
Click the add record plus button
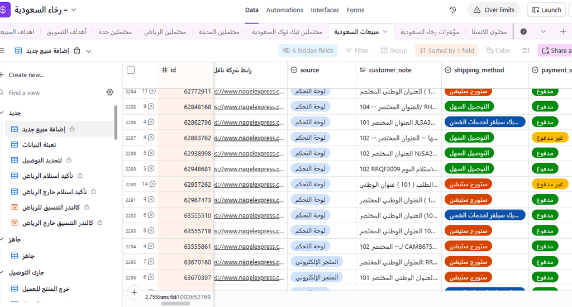[134, 292]
